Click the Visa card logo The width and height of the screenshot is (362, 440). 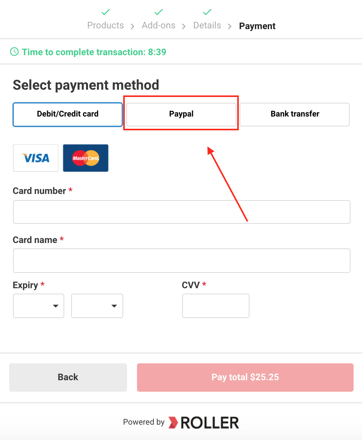pos(36,158)
